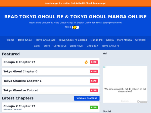Click the AdChoices triangle icon in the ad
The height and width of the screenshot is (113, 151).
pos(104,67)
